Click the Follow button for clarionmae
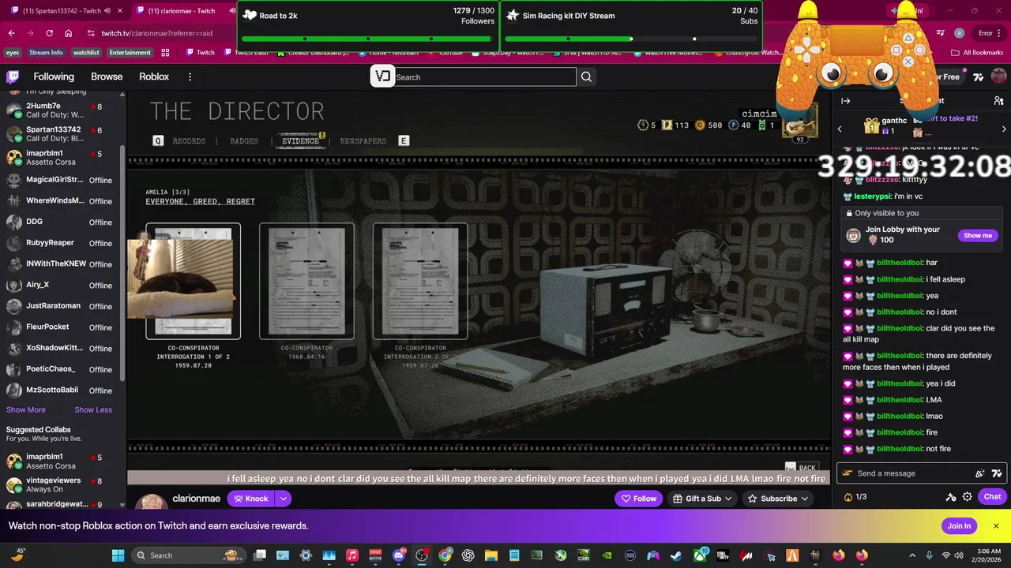Screen dimensions: 1011x568 pos(638,499)
